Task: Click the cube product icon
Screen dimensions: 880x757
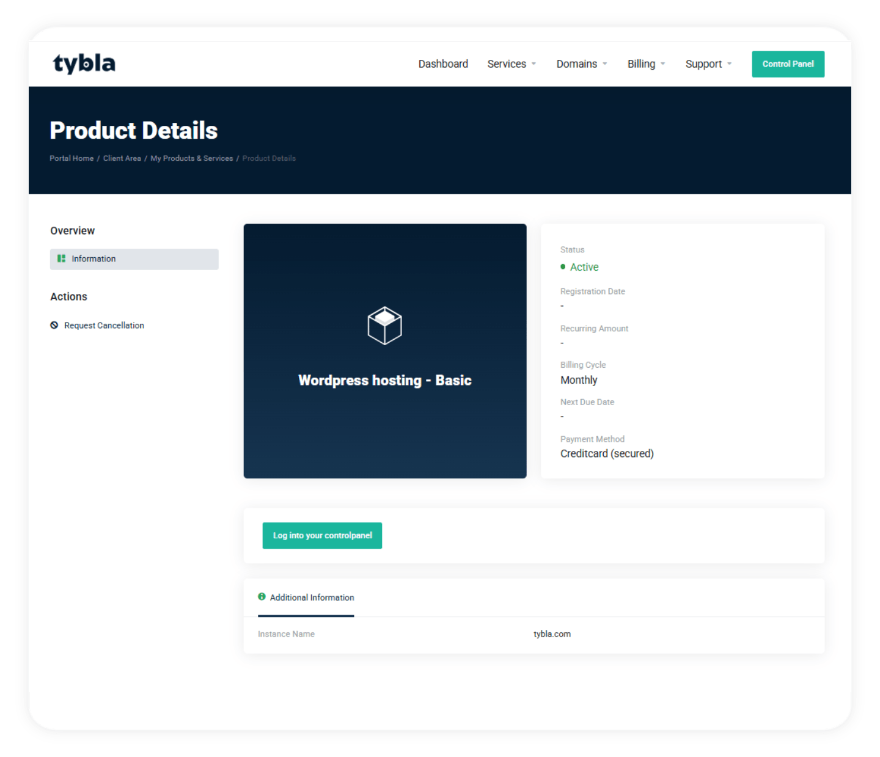Action: (384, 325)
